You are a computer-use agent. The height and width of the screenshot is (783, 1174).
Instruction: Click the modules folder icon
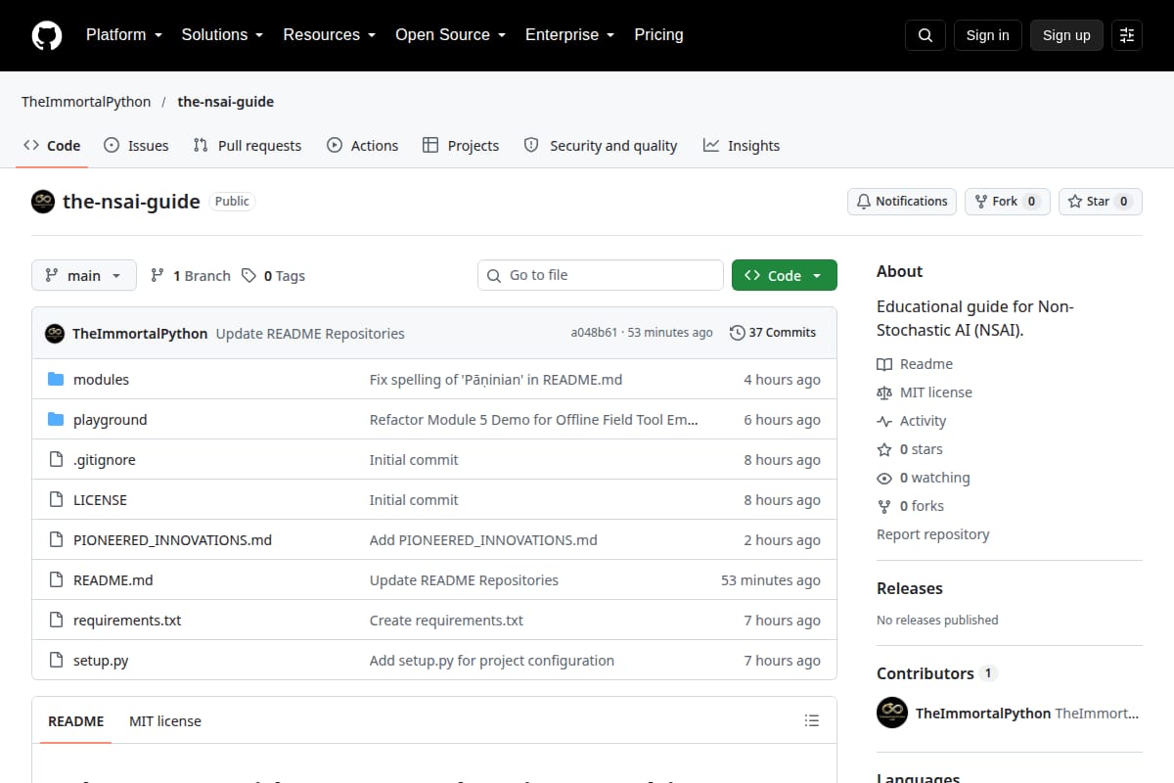tap(56, 380)
